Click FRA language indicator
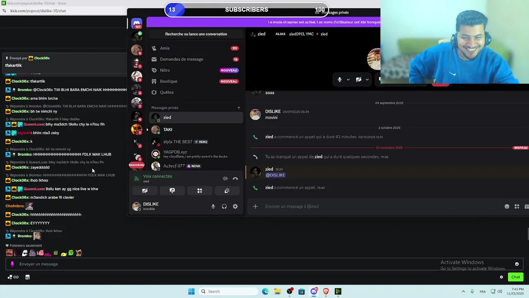529x298 pixels. pos(483,291)
